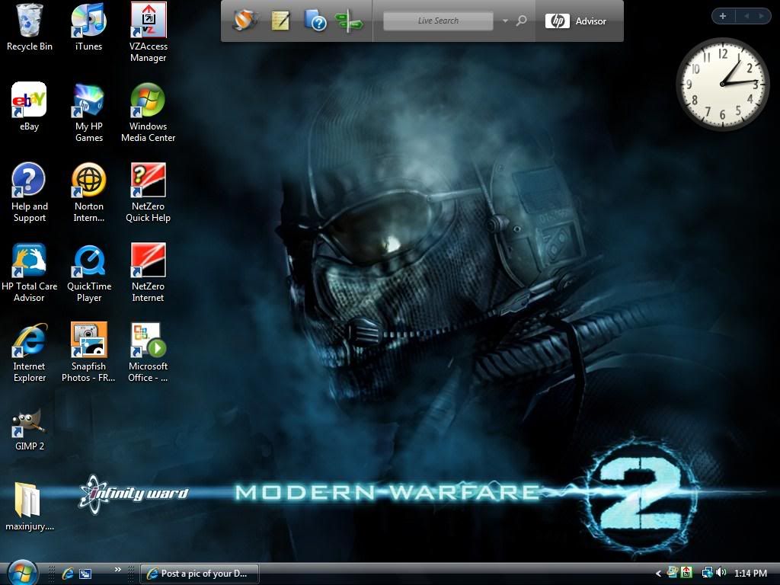Click the sidebar plus button to add gadgets
This screenshot has height=585, width=780.
[723, 16]
